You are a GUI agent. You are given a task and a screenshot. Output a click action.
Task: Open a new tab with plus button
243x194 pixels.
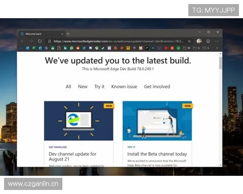click(x=68, y=34)
